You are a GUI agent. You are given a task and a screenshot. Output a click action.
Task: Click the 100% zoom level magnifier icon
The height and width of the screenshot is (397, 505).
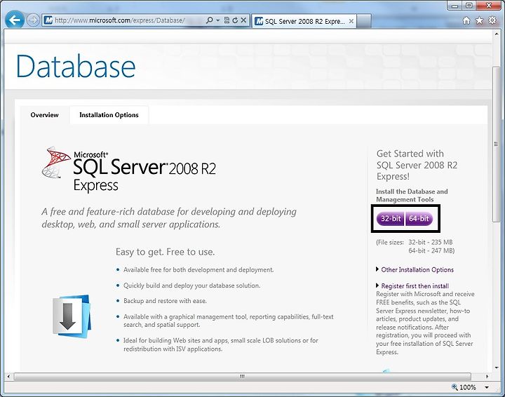(x=454, y=386)
